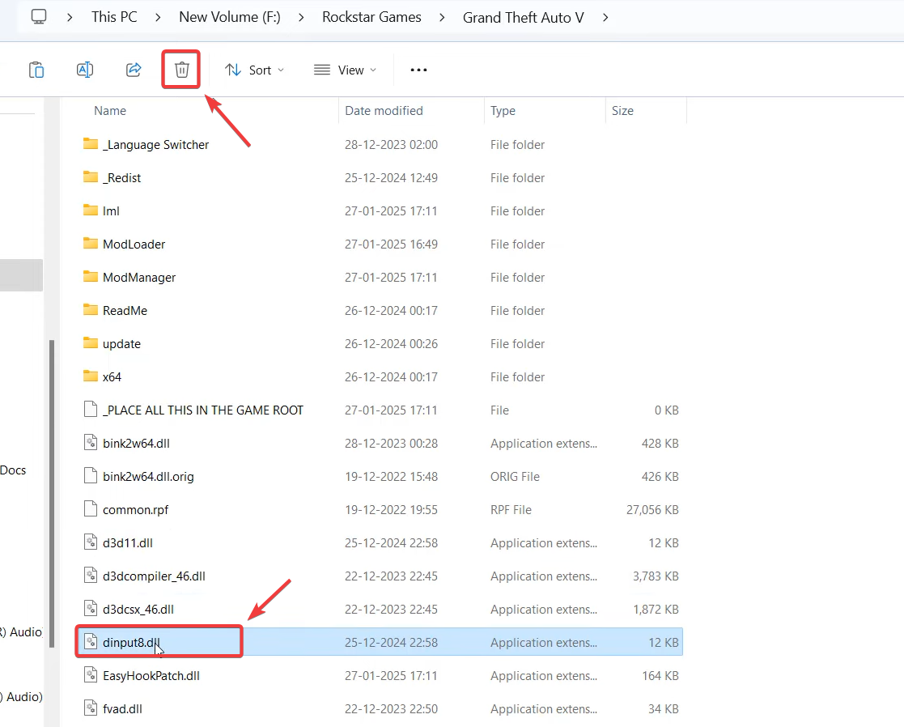
Task: Select the update folder icon
Action: click(x=91, y=342)
